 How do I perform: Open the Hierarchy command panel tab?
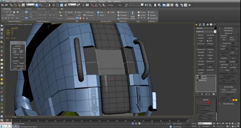[204, 25]
